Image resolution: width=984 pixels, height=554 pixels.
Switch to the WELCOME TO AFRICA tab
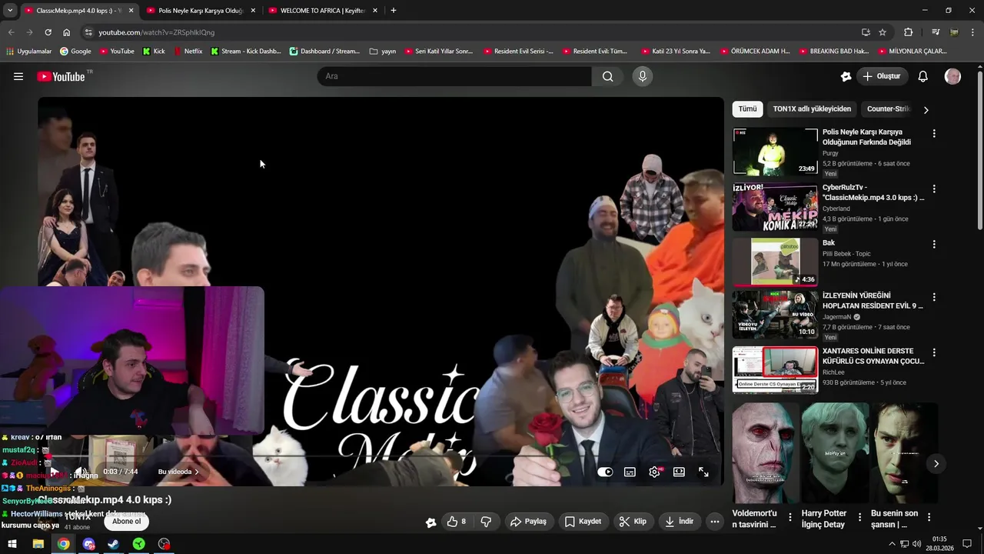pos(322,11)
